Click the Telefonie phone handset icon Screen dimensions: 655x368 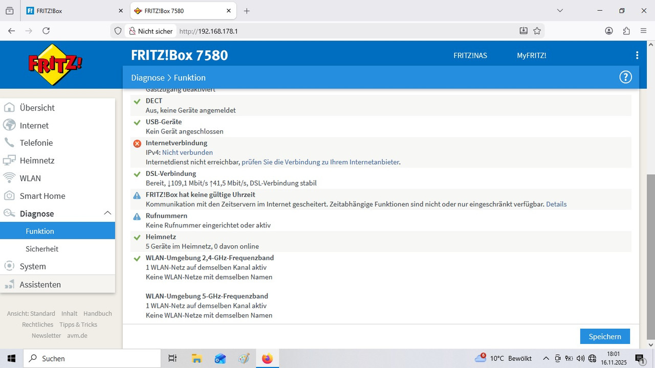point(9,143)
